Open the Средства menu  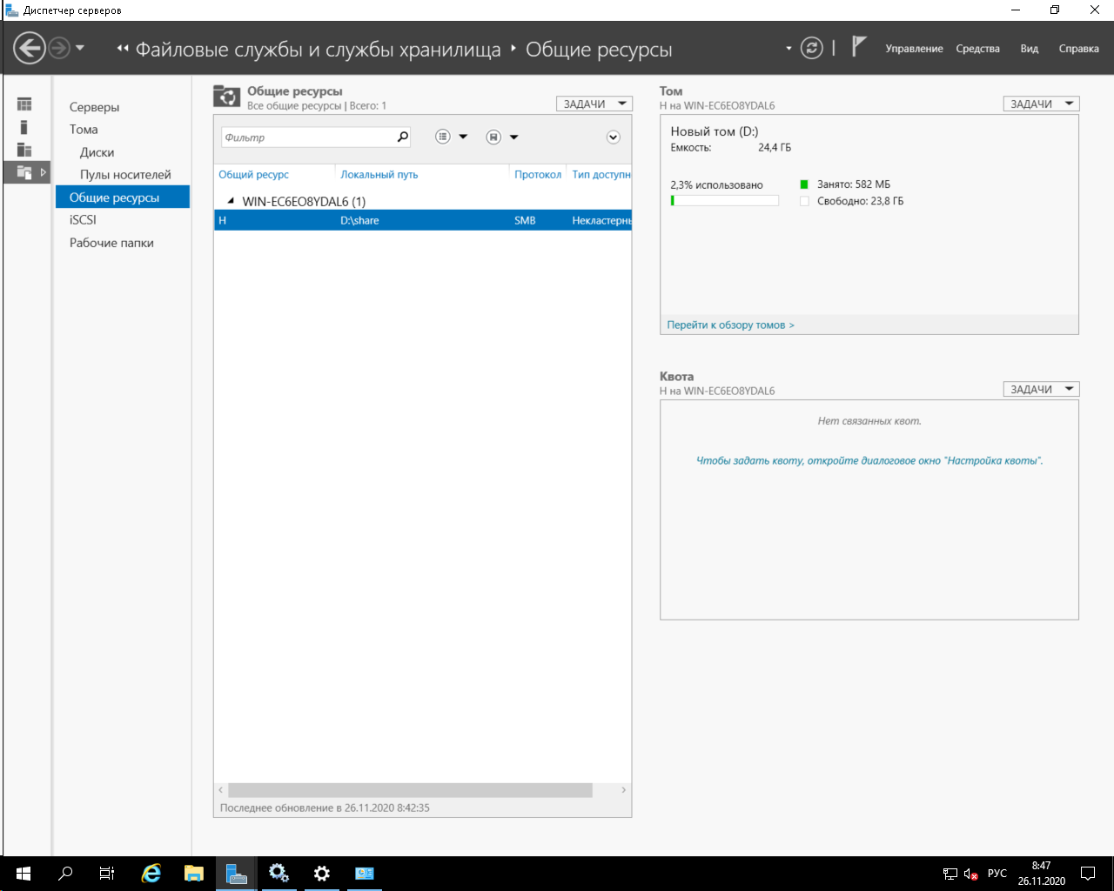tap(977, 49)
